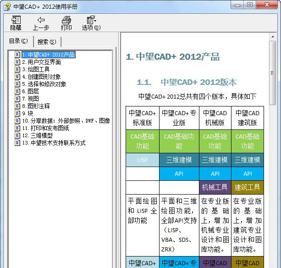
Task: Close the 中望CAD+ 2012使用手册 window
Action: pos(267,5)
